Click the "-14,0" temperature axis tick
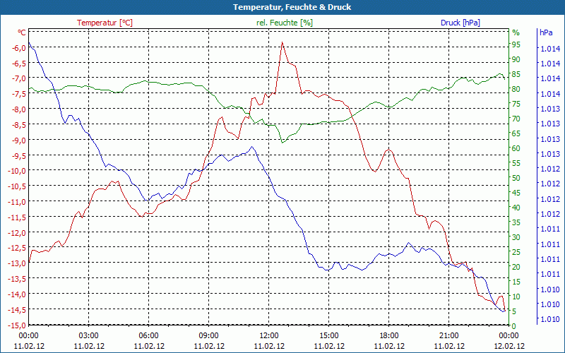The image size is (565, 353). [16, 294]
